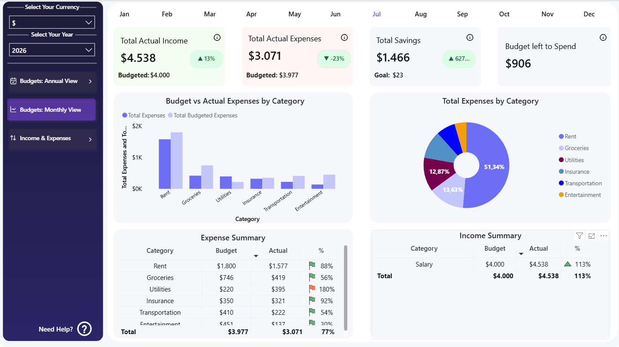Screen dimensions: 619x347
Task: Choose Nov in month slicer
Action: 547,14
